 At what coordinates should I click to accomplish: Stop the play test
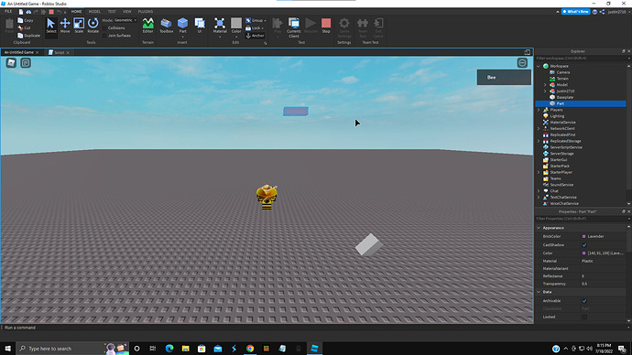tap(326, 26)
